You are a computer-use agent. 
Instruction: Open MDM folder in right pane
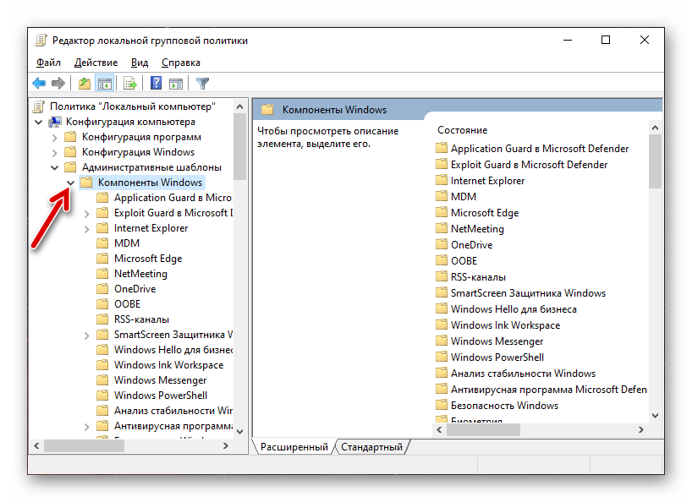[463, 197]
